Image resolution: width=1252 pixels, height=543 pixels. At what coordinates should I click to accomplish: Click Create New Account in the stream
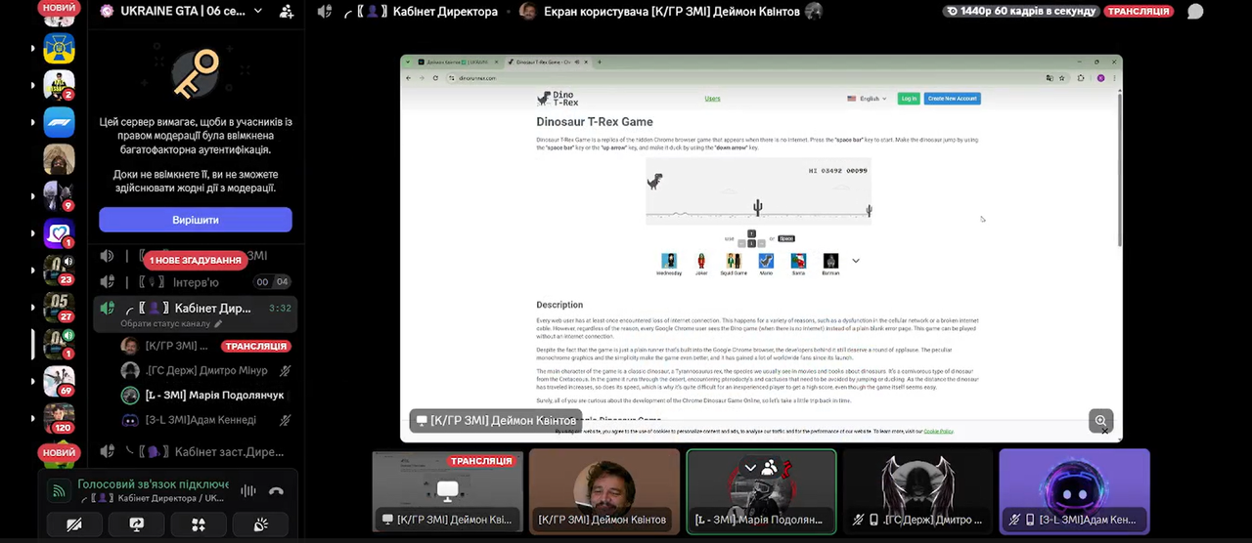[x=952, y=99]
